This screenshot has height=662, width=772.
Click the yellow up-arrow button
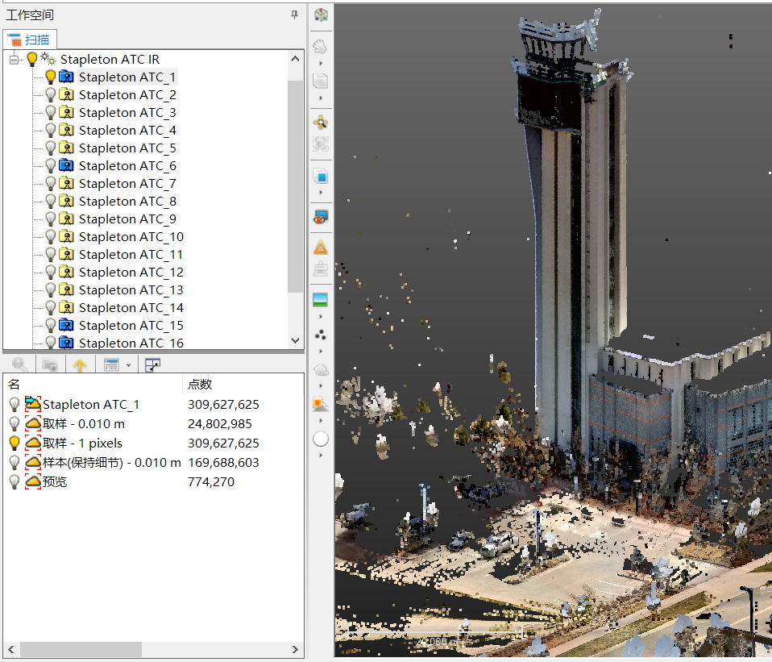79,365
